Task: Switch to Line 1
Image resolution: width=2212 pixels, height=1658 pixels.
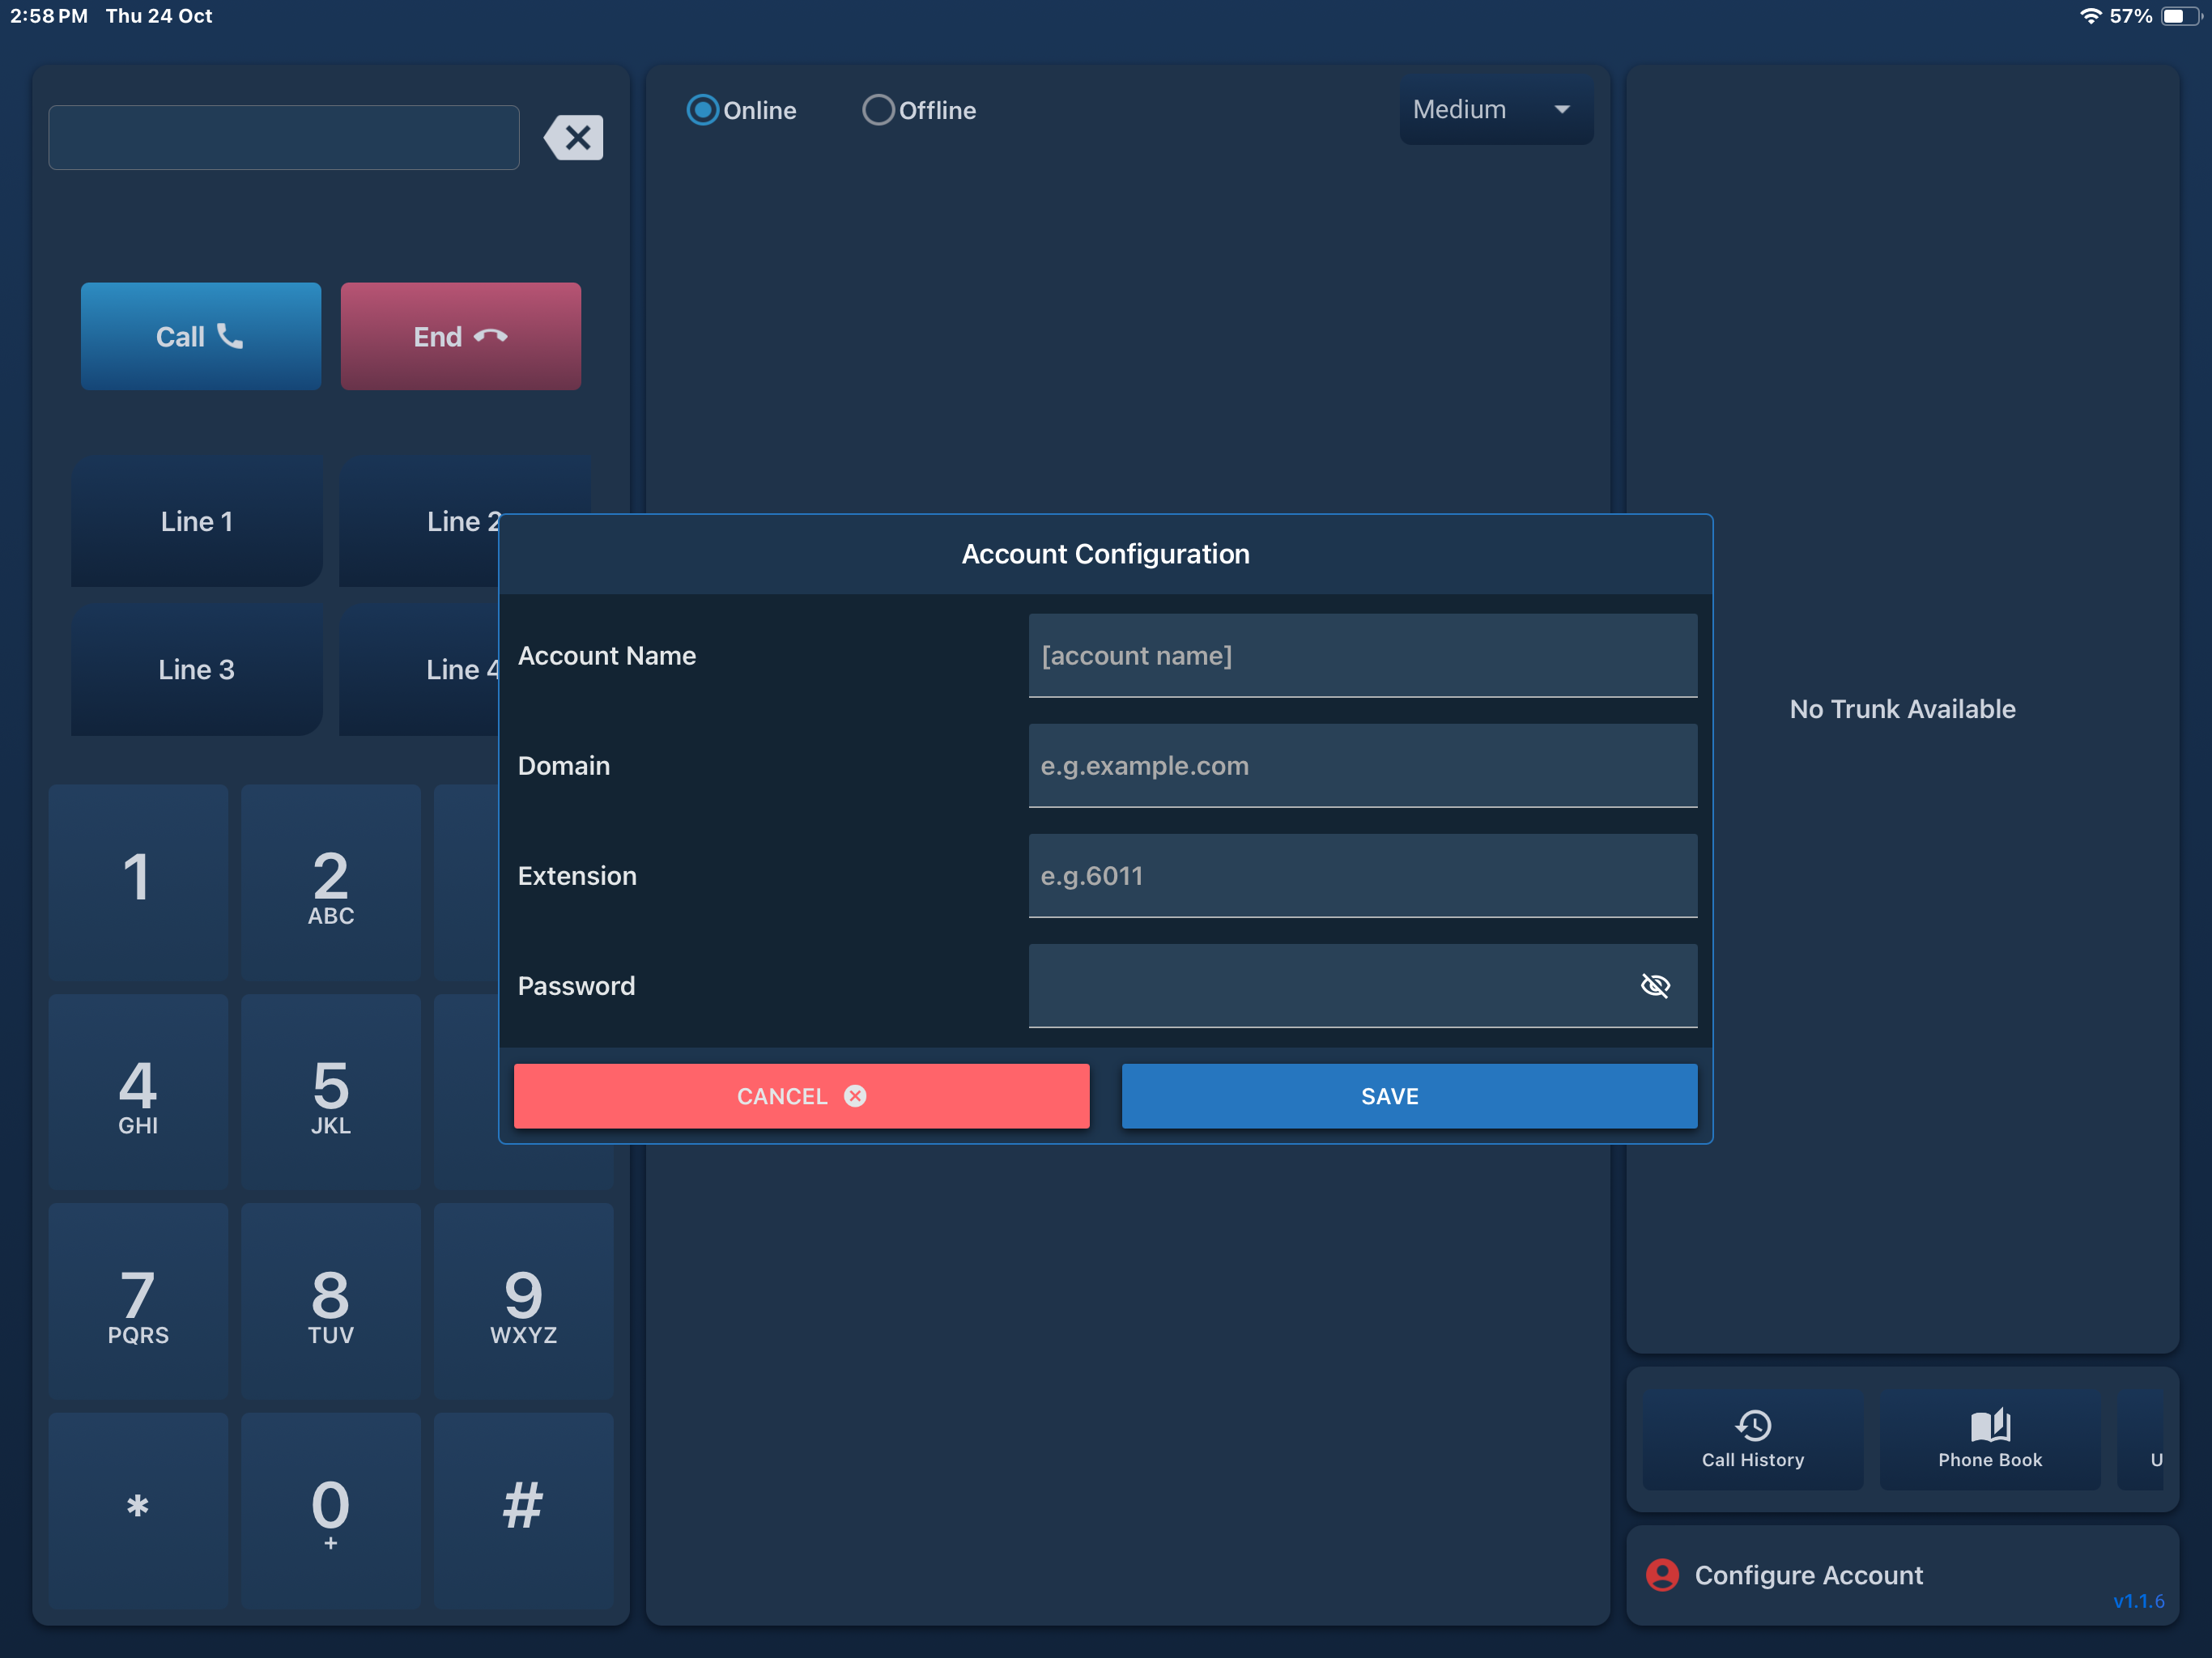Action: coord(197,522)
